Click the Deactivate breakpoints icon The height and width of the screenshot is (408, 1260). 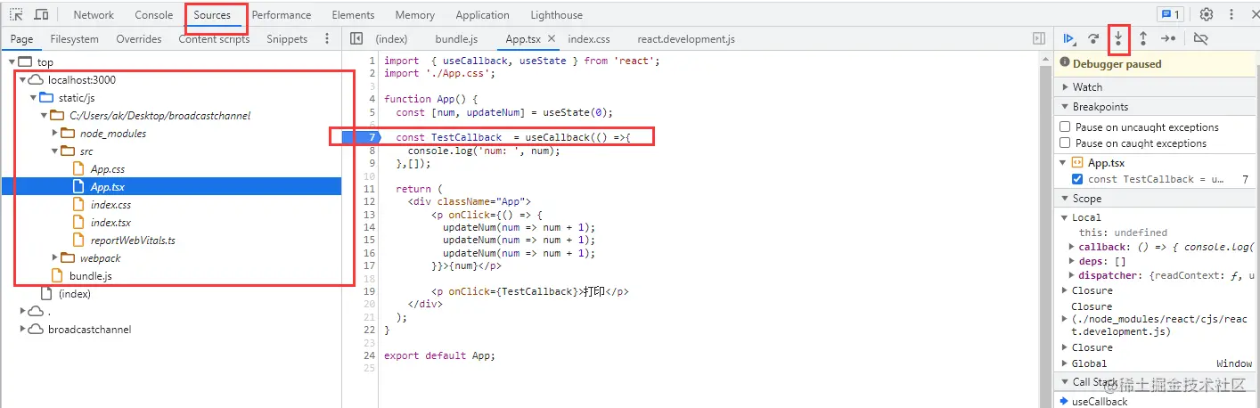point(1200,38)
